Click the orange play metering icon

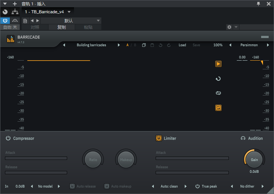[x=218, y=64]
